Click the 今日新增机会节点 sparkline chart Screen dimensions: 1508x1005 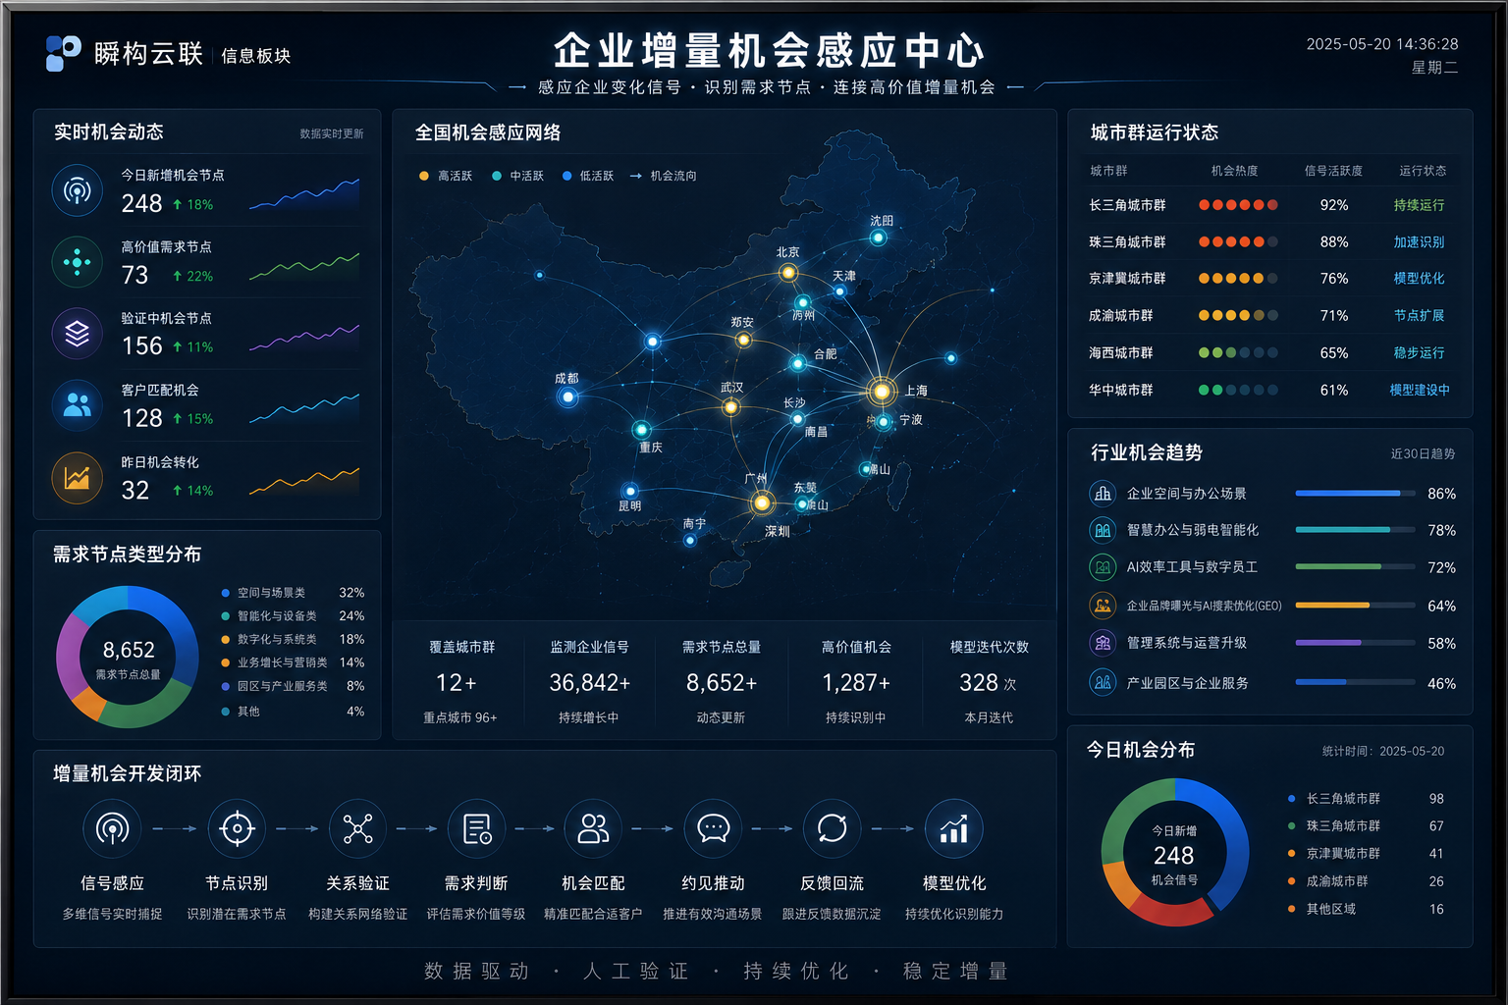tap(304, 194)
